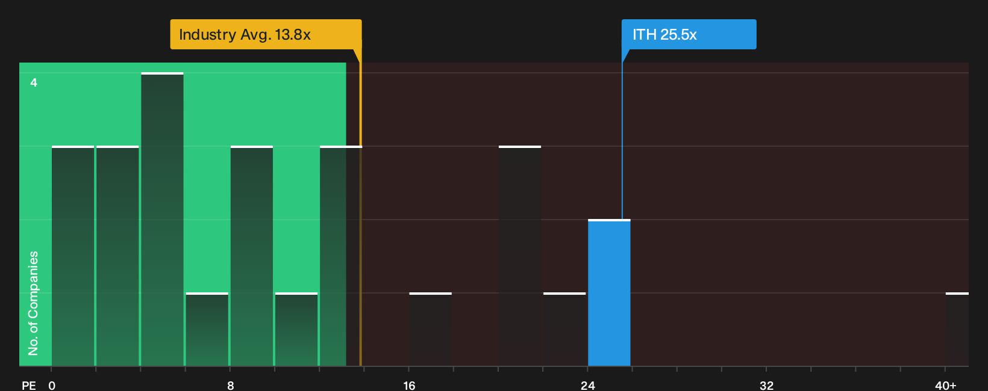Viewport: 988px width, 391px height.
Task: Click the bar crossing the industry average line
Action: tap(341, 256)
